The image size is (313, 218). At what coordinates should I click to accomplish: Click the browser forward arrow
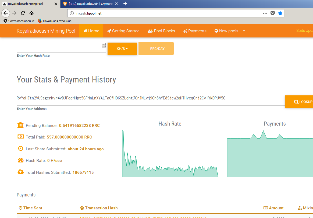pos(14,13)
